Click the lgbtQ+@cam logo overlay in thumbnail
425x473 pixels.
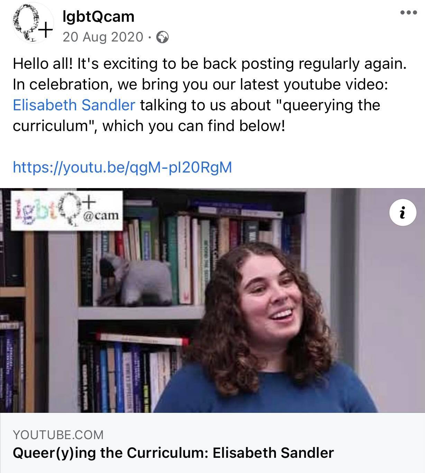pos(67,211)
